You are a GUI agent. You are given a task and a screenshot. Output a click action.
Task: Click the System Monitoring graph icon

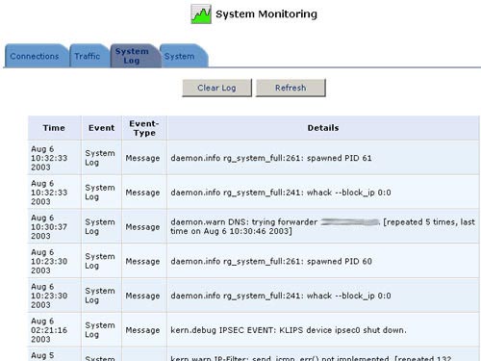click(201, 13)
